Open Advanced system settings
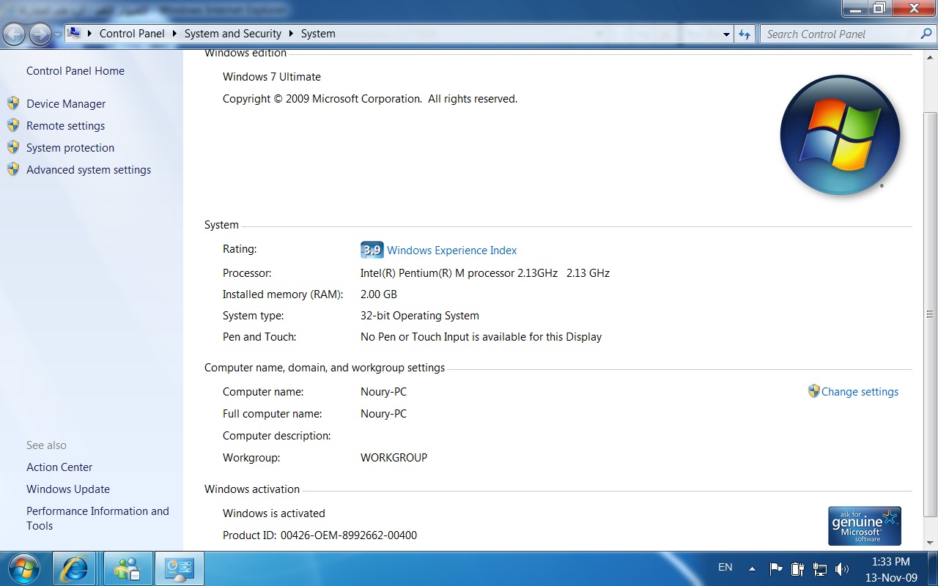938x586 pixels. coord(89,170)
